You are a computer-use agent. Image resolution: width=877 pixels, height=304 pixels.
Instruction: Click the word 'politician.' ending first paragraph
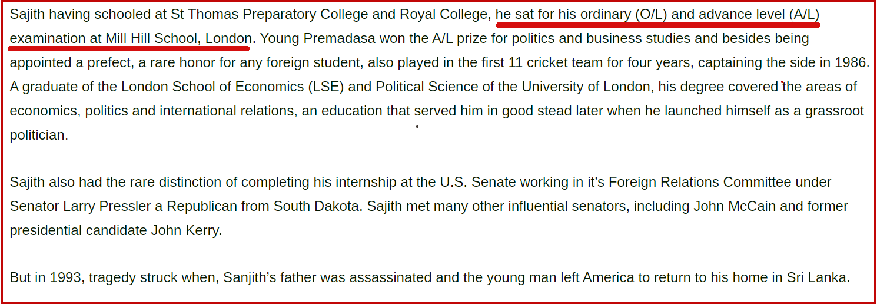click(x=39, y=135)
